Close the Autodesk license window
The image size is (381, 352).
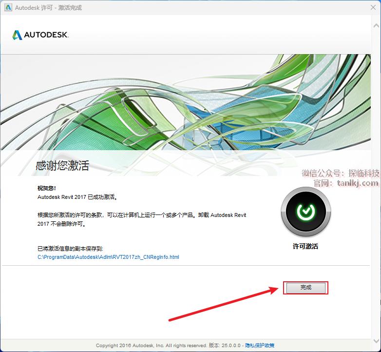point(373,7)
